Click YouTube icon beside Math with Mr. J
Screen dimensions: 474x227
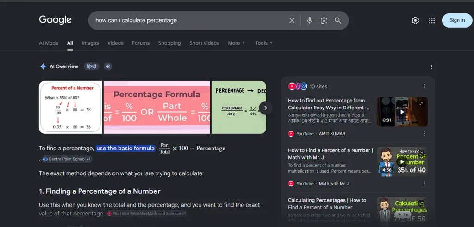[x=291, y=183]
